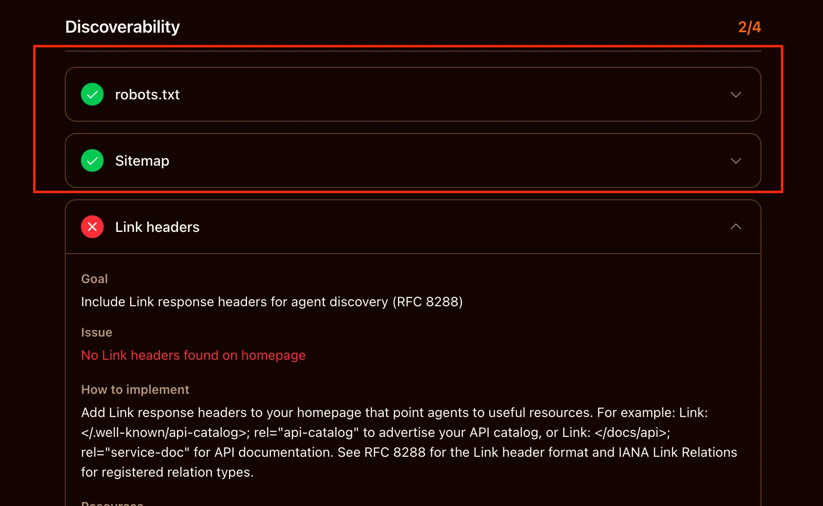Expand the robots.txt section with its chevron
Image resolution: width=823 pixels, height=506 pixels.
point(735,95)
